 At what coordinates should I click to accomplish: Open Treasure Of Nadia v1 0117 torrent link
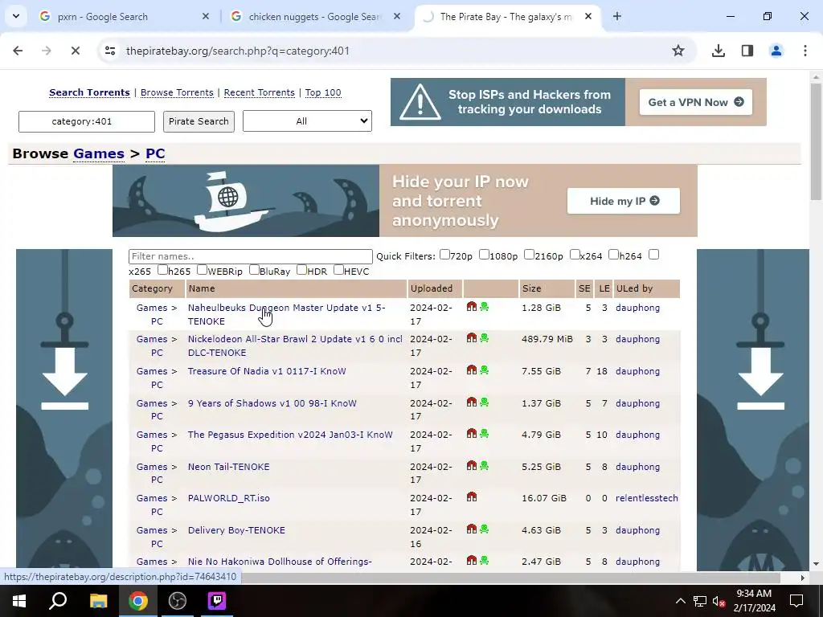(x=267, y=371)
